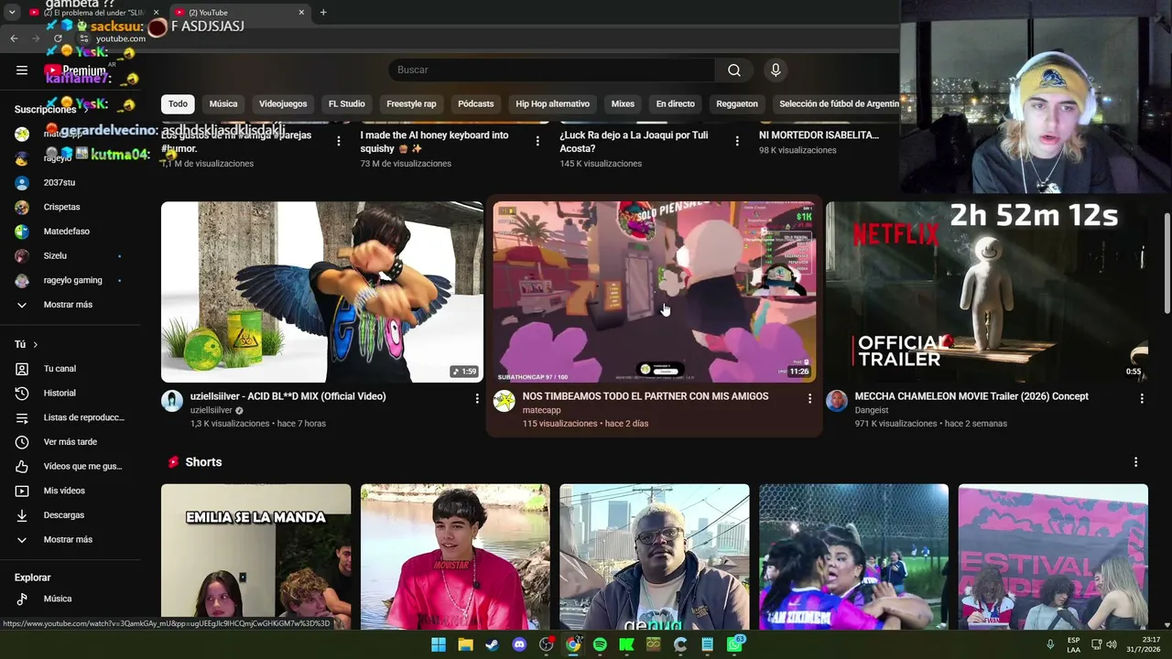Play the ACID BL**D MIX thumbnail

pyautogui.click(x=322, y=292)
